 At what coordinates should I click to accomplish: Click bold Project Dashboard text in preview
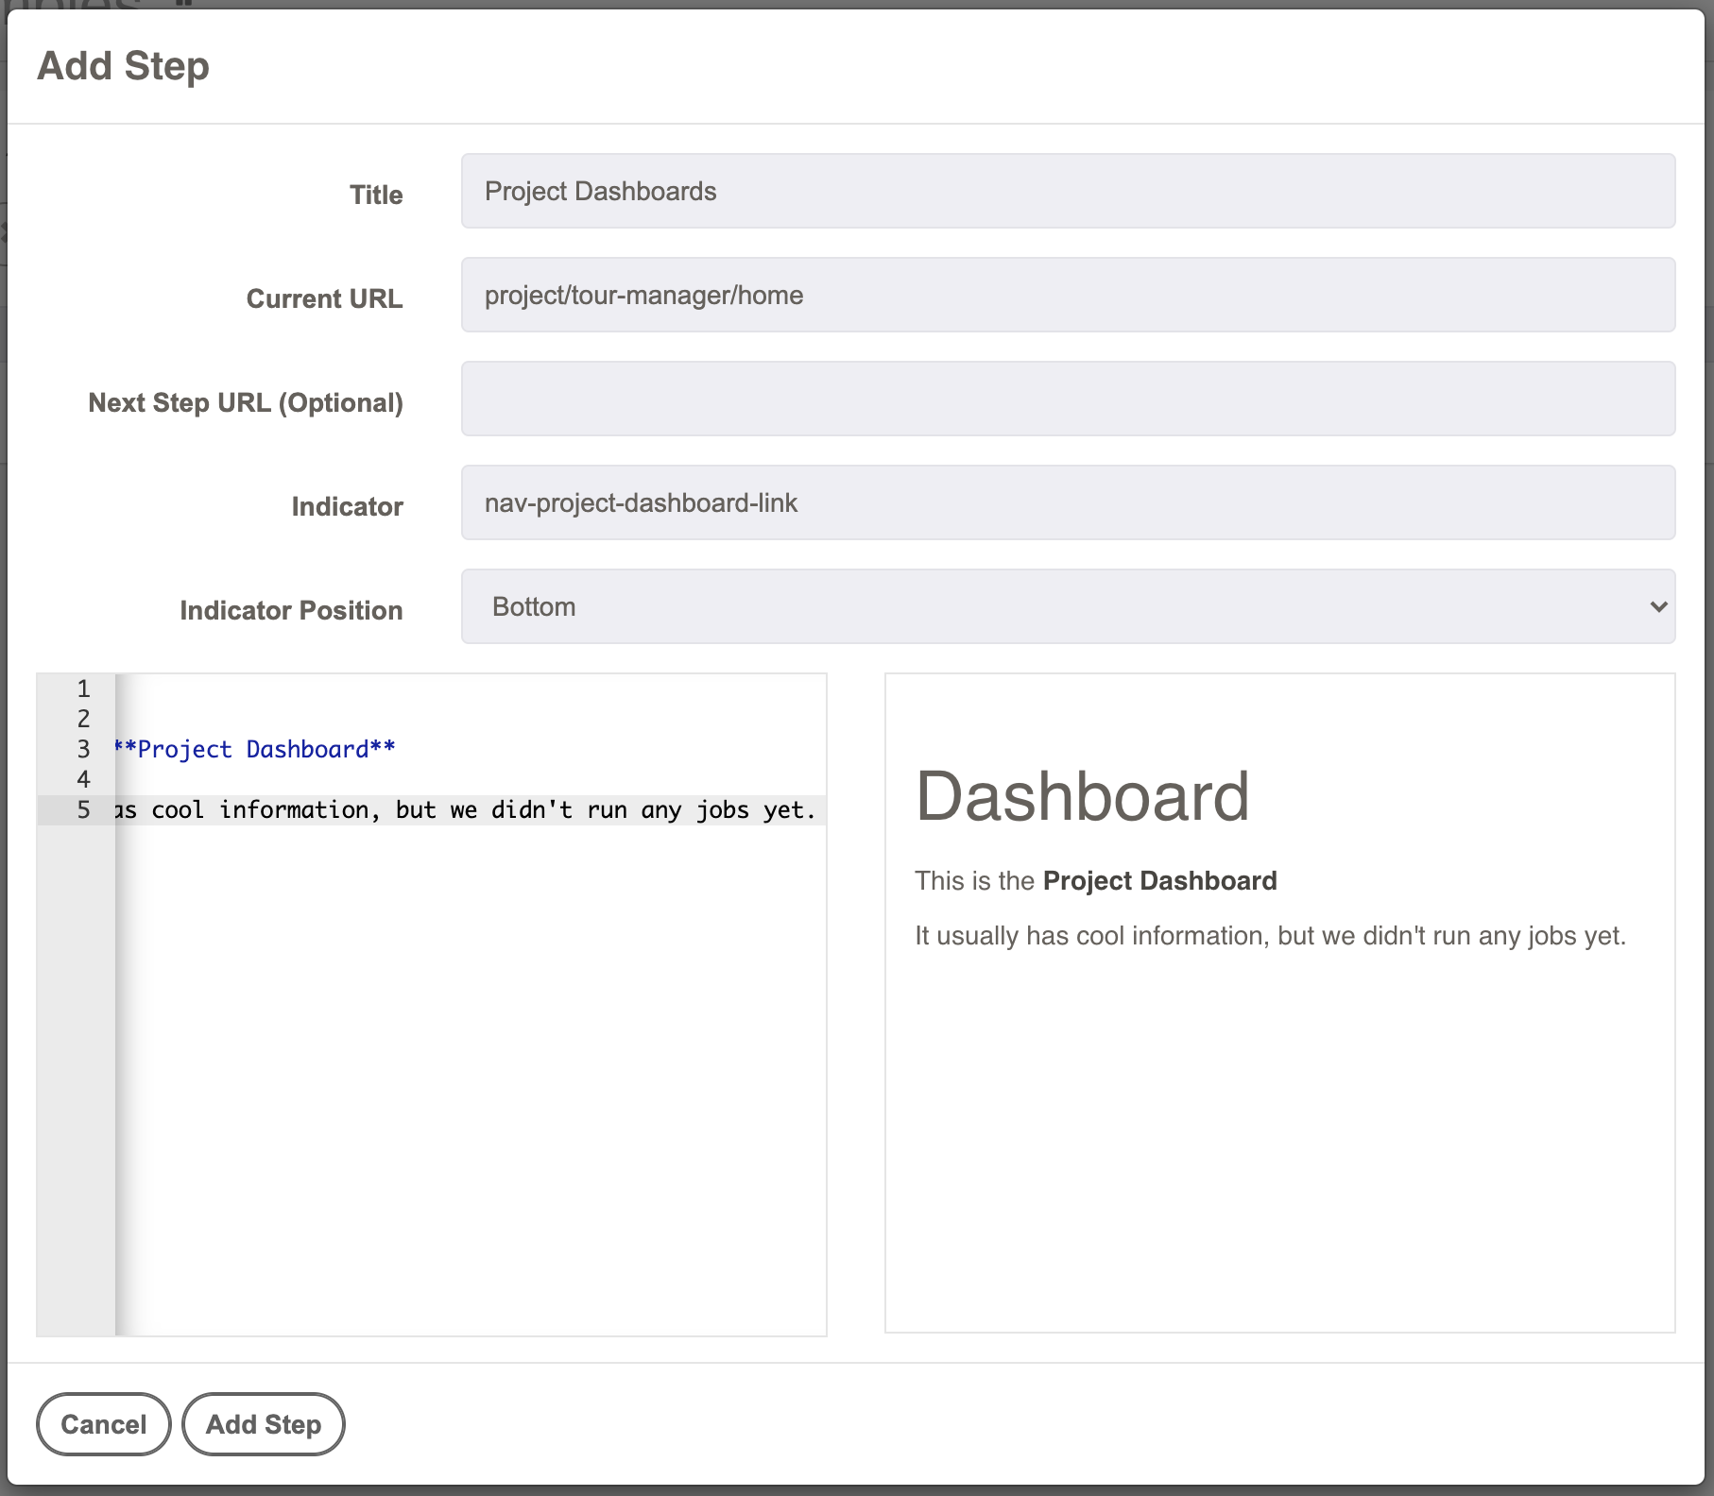[1159, 880]
